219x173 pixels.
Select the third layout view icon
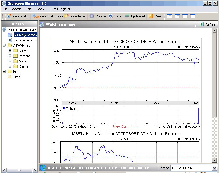click(185, 16)
